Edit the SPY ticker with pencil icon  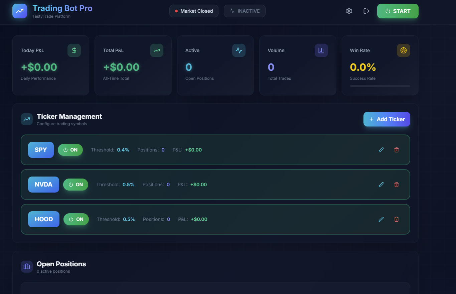point(381,150)
